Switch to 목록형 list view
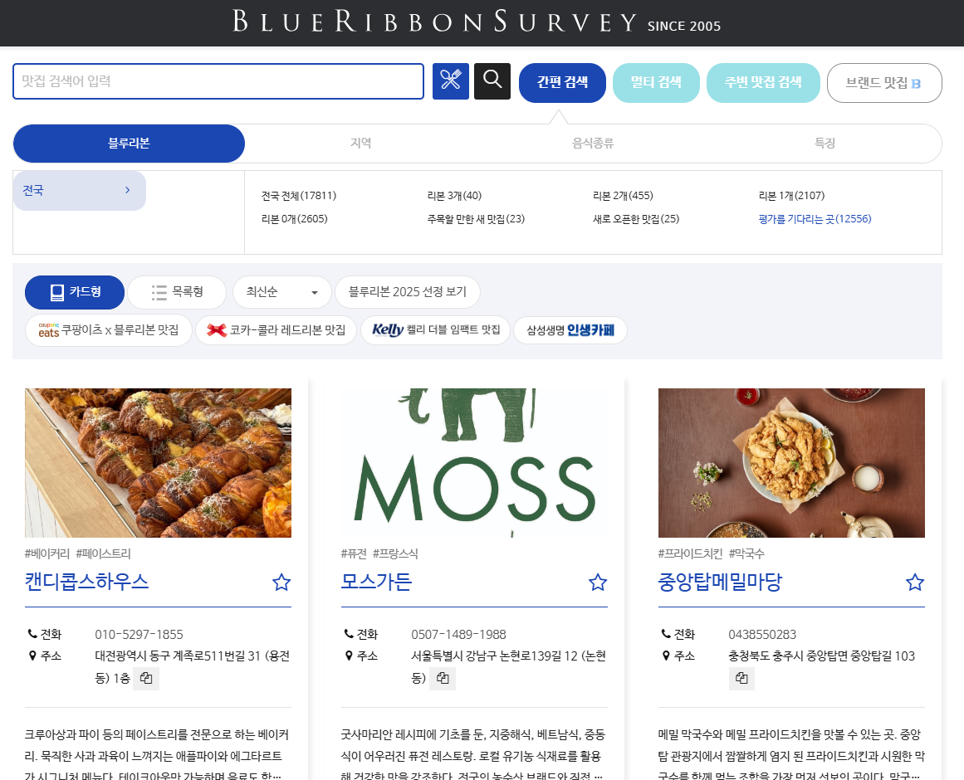 tap(177, 292)
